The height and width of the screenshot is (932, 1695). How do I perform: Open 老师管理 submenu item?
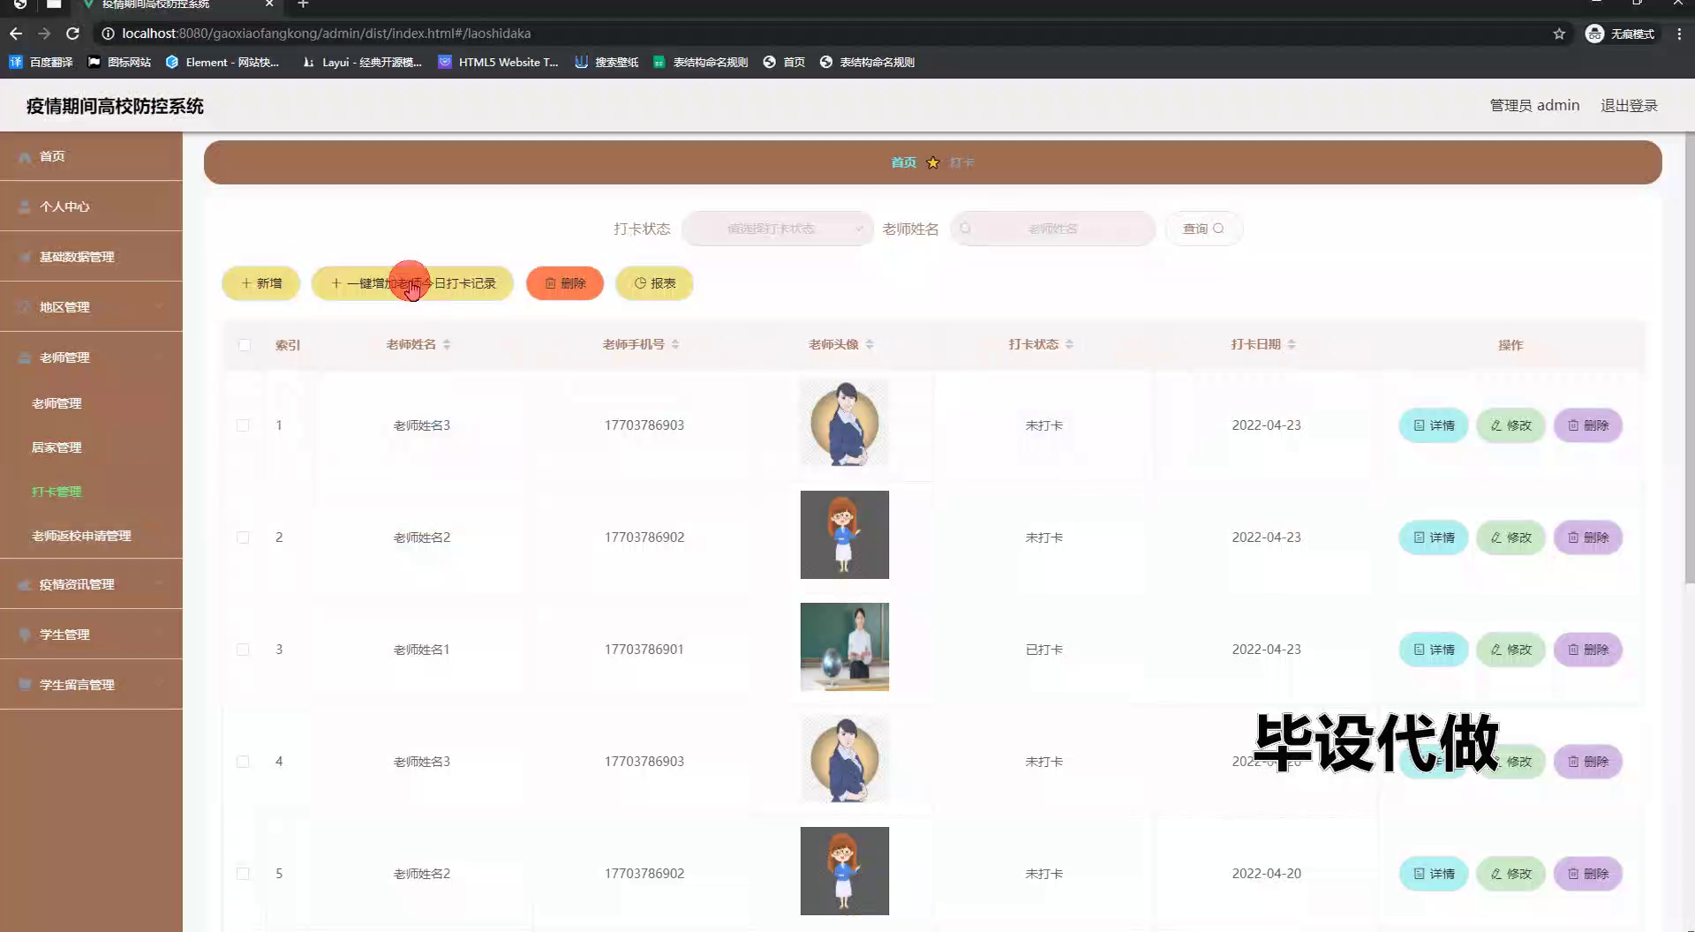56,403
